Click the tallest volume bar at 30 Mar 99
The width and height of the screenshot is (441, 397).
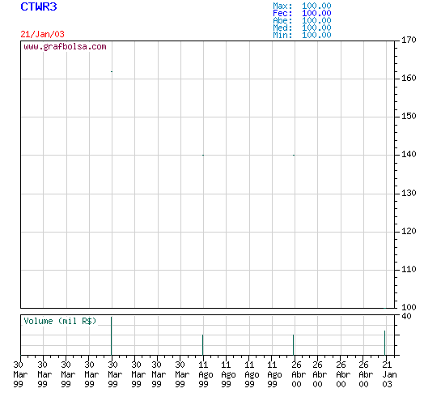112,336
